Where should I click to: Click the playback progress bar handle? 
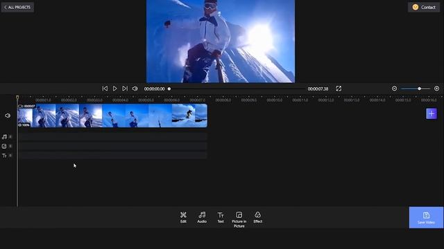click(169, 89)
